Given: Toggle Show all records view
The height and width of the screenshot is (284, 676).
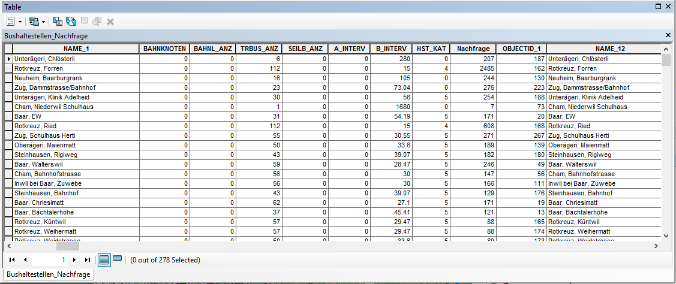Looking at the screenshot, I should tap(104, 259).
